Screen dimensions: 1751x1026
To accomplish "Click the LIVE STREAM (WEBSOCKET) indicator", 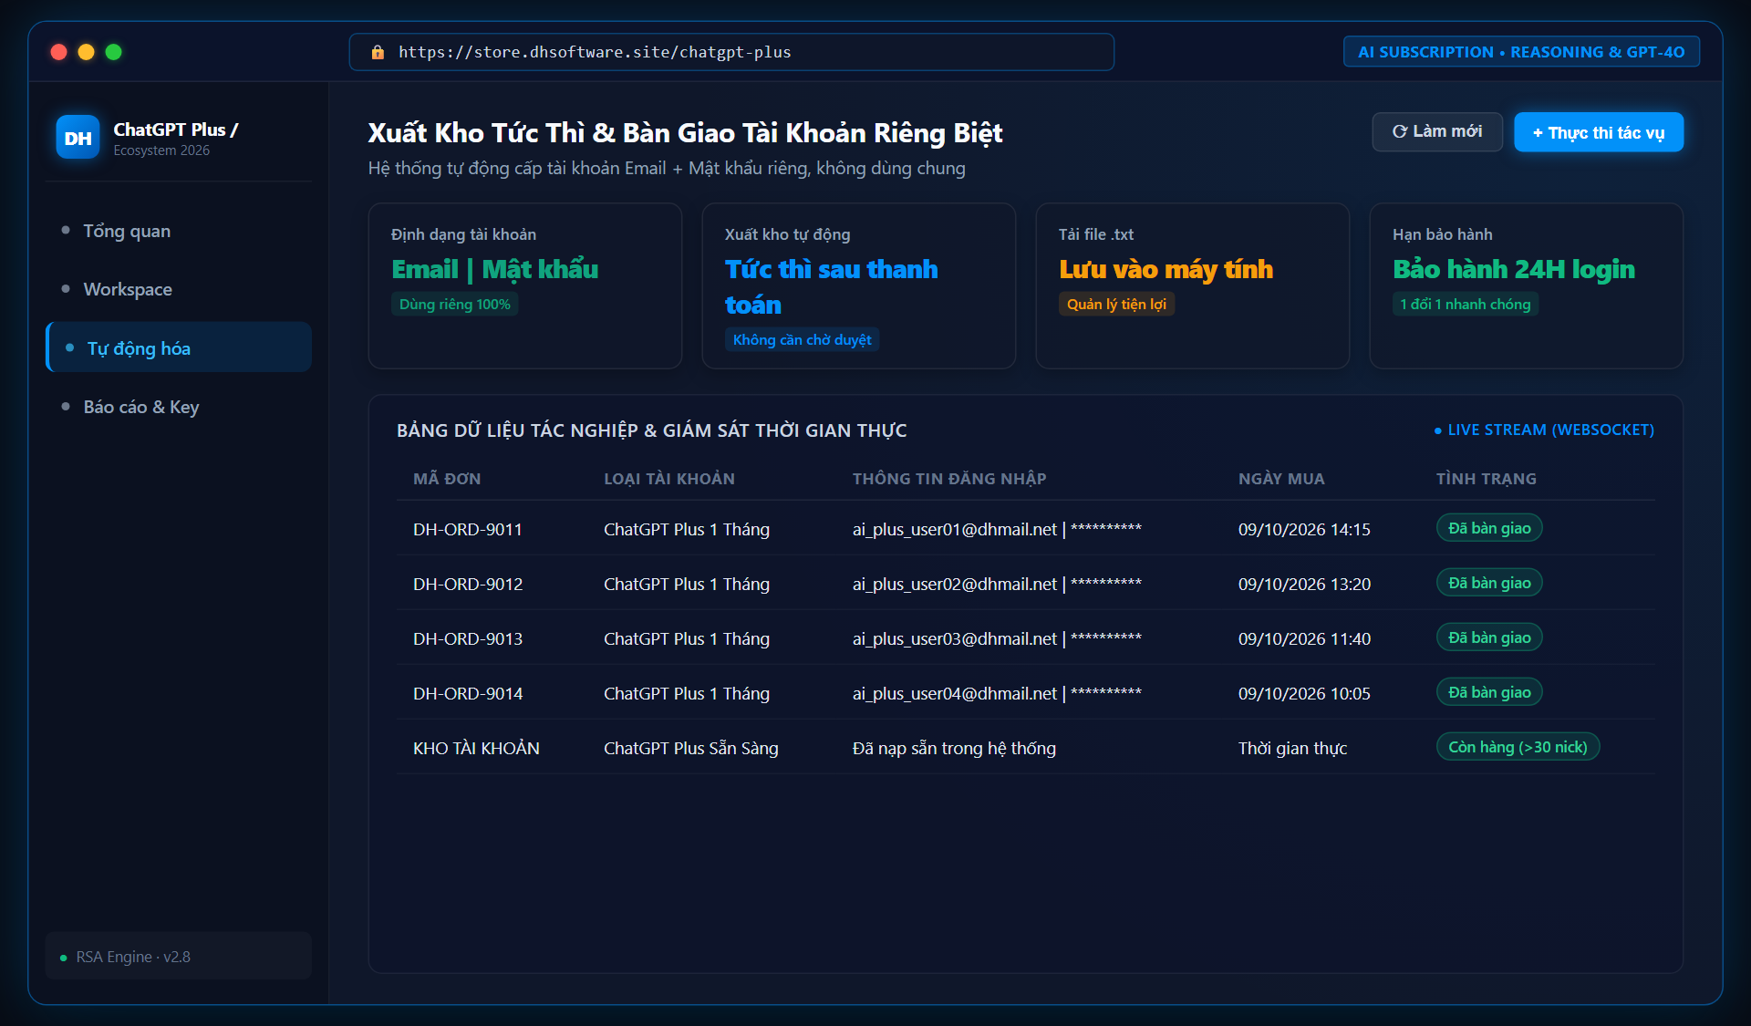I will coord(1544,430).
